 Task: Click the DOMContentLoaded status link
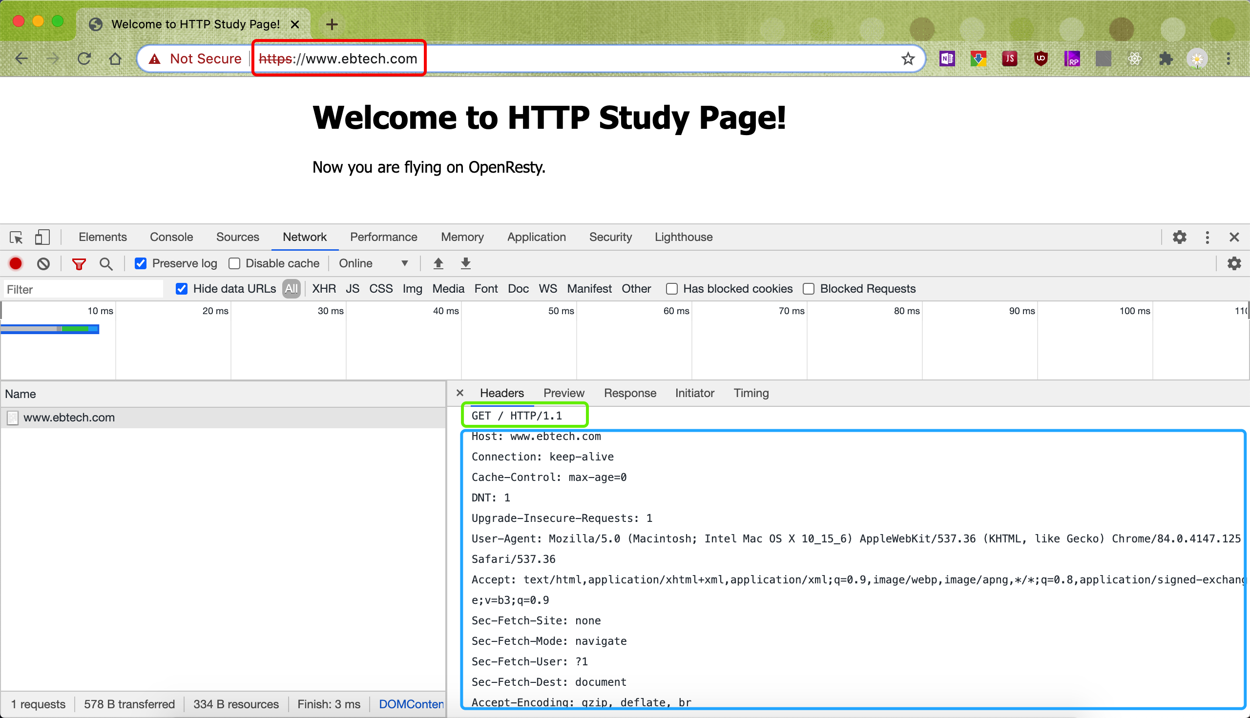coord(411,704)
